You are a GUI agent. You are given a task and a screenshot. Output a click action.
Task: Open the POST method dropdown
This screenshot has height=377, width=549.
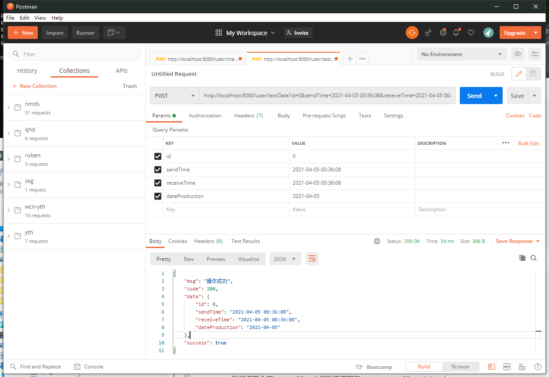175,96
